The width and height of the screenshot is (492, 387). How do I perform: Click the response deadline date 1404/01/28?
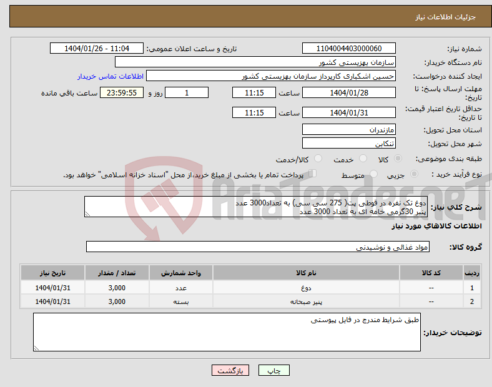pyautogui.click(x=348, y=93)
